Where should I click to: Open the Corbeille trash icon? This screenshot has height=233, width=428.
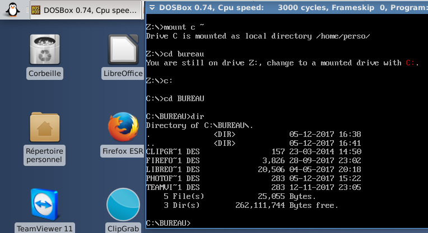coord(44,56)
